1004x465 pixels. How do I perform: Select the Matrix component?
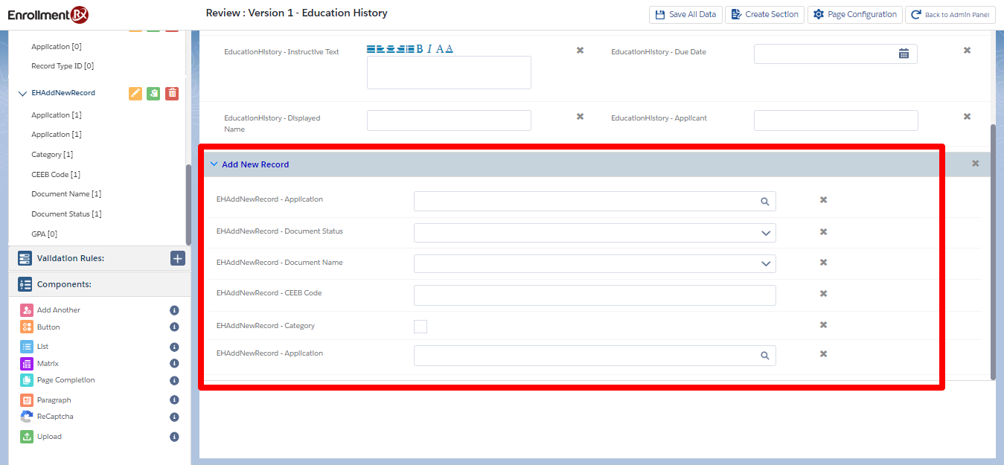[48, 364]
